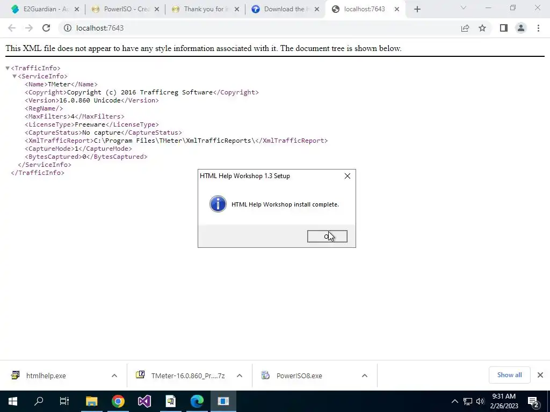Open the browser side panel
Screen dimensions: 550x412
(504, 28)
